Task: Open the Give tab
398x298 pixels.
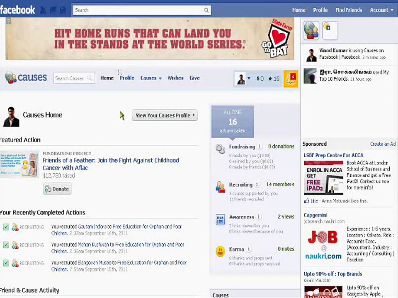Action: pos(195,78)
